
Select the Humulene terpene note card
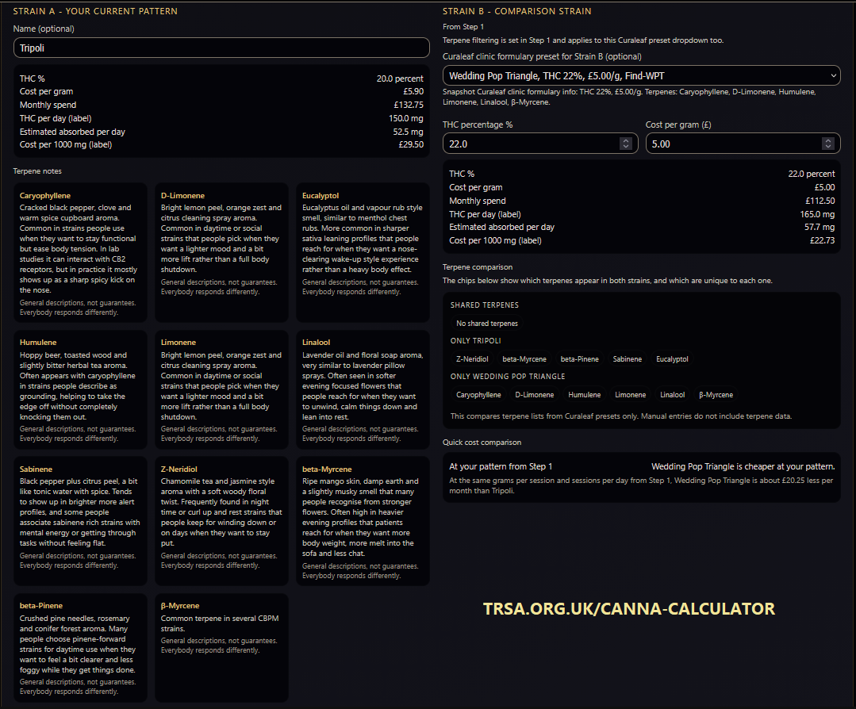coord(80,389)
